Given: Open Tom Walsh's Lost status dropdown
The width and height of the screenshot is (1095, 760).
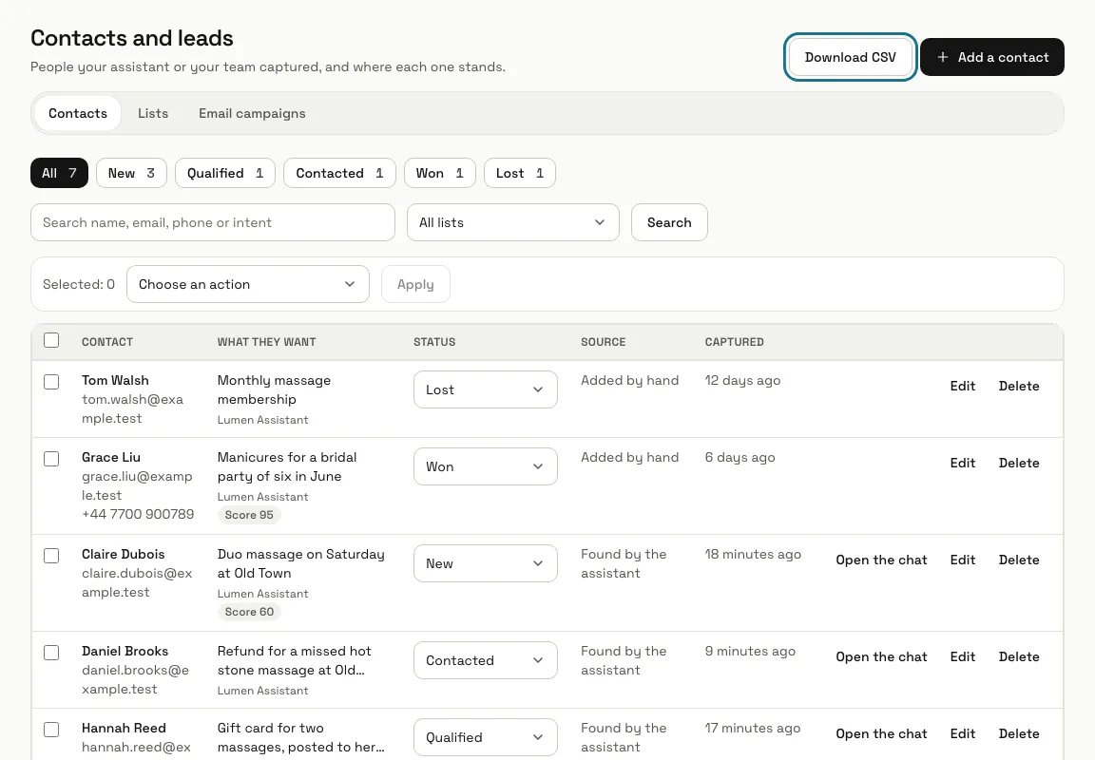Looking at the screenshot, I should click(486, 389).
